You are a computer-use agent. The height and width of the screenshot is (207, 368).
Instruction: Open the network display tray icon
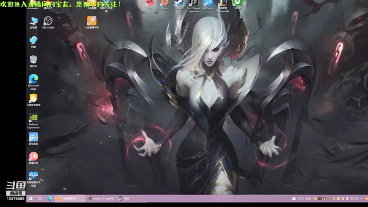(x=352, y=199)
